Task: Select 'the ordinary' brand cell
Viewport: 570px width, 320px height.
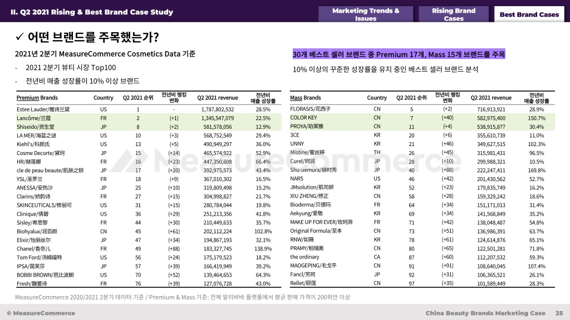Action: 304,257
